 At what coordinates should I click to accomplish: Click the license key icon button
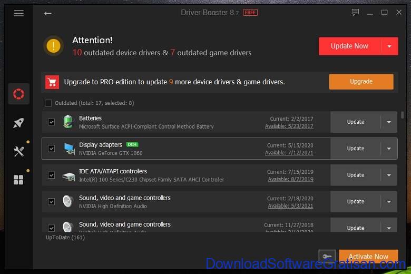[x=327, y=256]
